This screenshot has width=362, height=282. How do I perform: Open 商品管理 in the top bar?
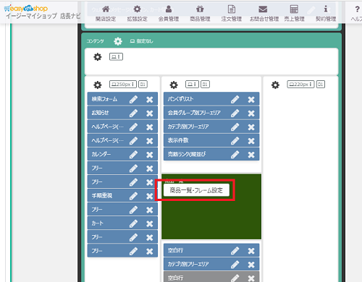coord(200,14)
